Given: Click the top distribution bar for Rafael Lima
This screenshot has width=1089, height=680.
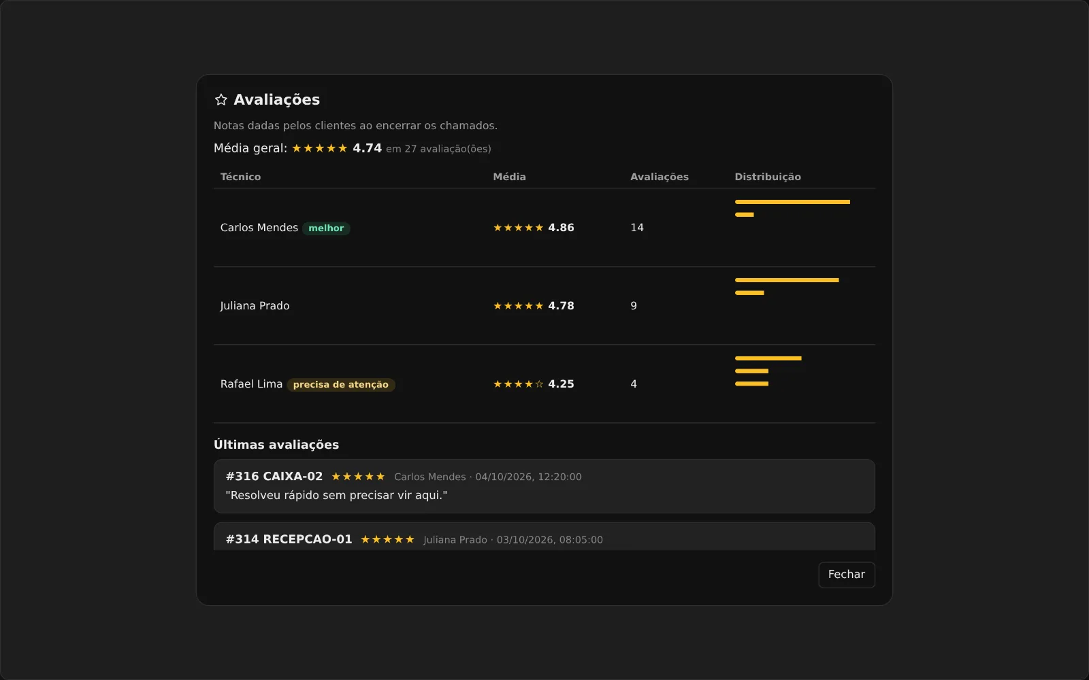Looking at the screenshot, I should [768, 358].
